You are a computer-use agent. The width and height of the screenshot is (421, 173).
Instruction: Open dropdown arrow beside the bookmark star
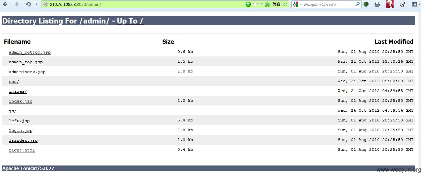pos(262,4)
